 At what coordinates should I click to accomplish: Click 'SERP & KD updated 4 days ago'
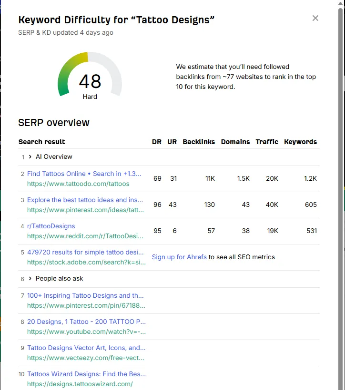[x=66, y=33]
